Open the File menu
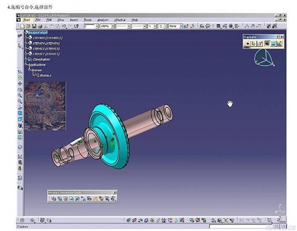This screenshot has height=231, width=297. [x=38, y=20]
